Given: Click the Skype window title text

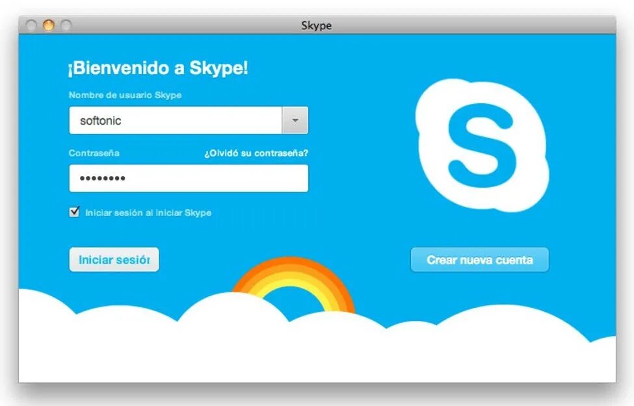Looking at the screenshot, I should [x=317, y=25].
